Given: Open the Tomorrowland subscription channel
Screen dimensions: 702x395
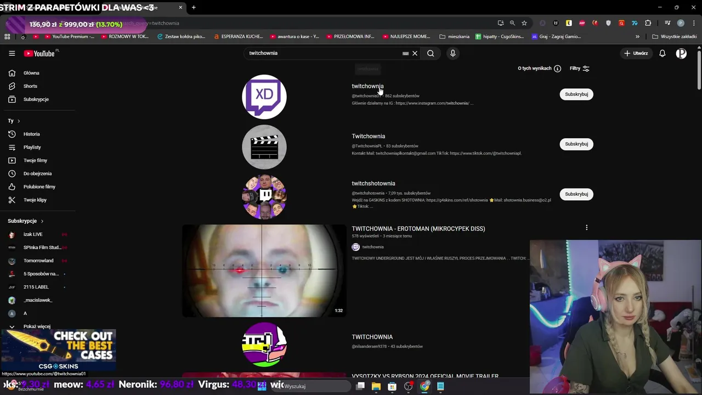Looking at the screenshot, I should [37, 261].
